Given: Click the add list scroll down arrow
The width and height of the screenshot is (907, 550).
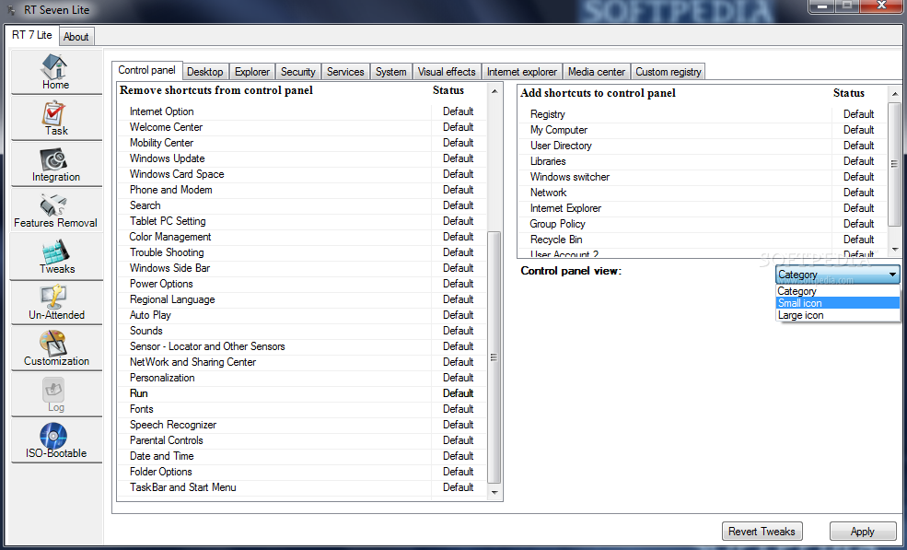Looking at the screenshot, I should pyautogui.click(x=895, y=250).
